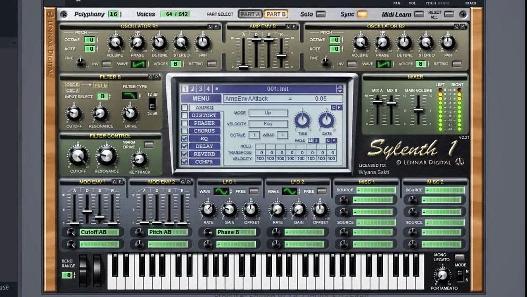
Task: Click the LFO 1 Gain knob
Action: [230, 210]
